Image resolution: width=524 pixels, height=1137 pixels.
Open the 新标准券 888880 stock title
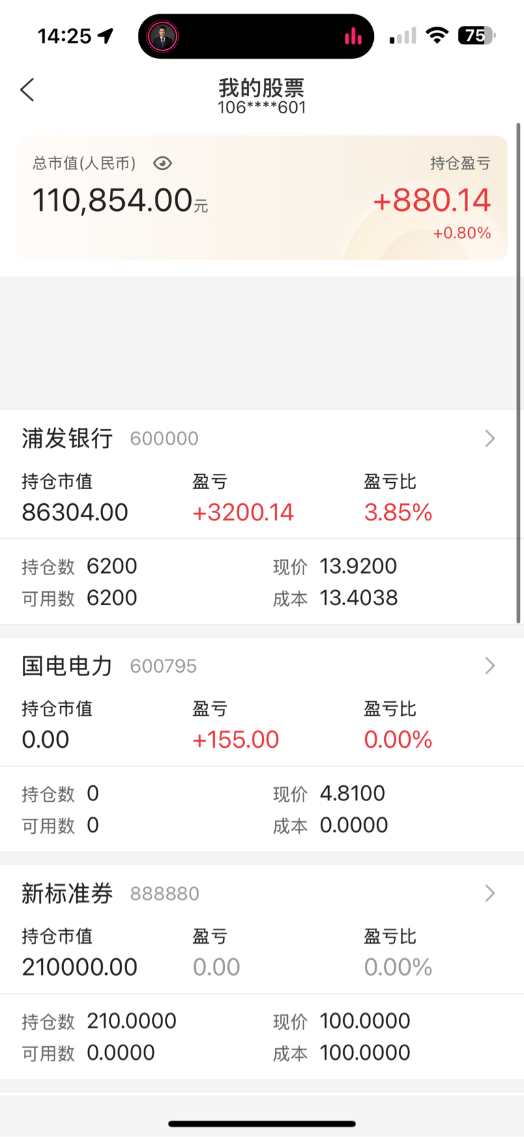111,893
